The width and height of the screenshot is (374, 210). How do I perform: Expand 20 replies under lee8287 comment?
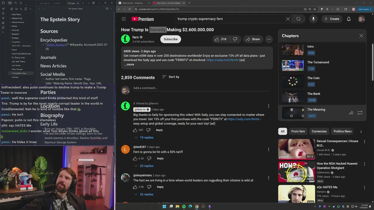[x=144, y=166]
